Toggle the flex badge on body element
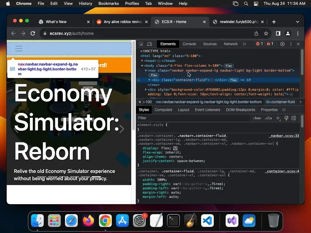 228,66
